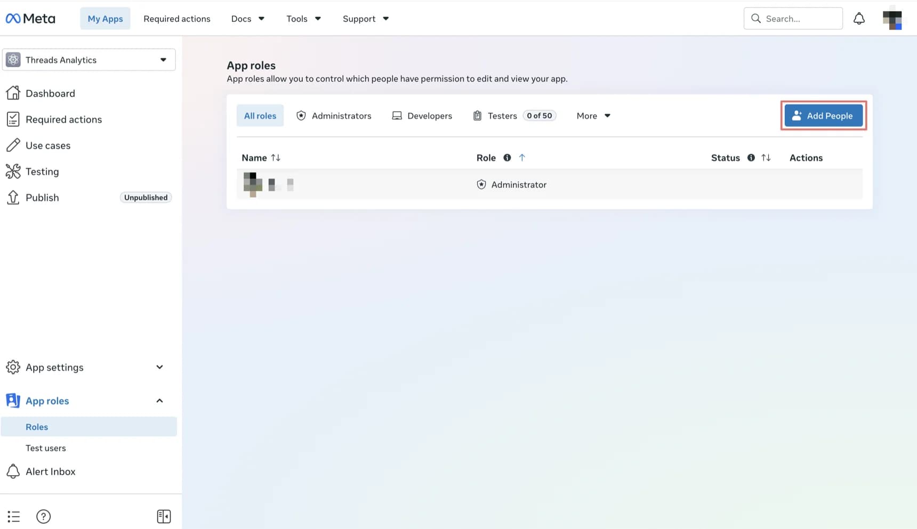Open the help question mark icon

(43, 516)
